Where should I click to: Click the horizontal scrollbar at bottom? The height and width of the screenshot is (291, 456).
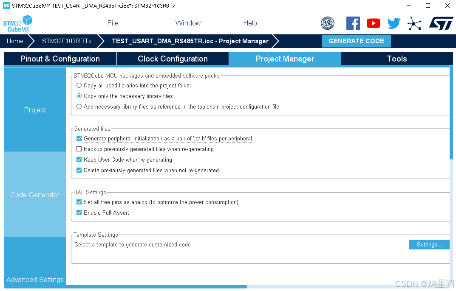click(125, 287)
